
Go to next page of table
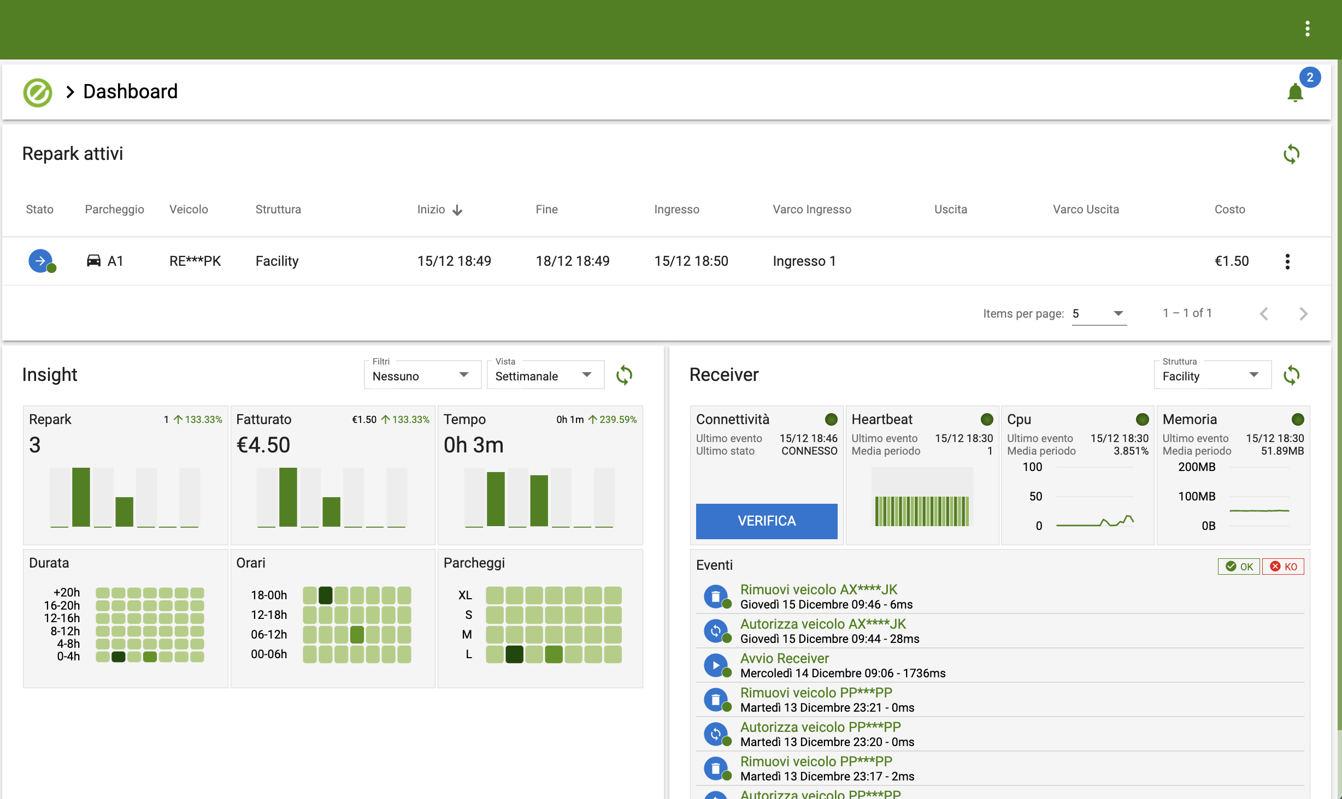tap(1303, 314)
